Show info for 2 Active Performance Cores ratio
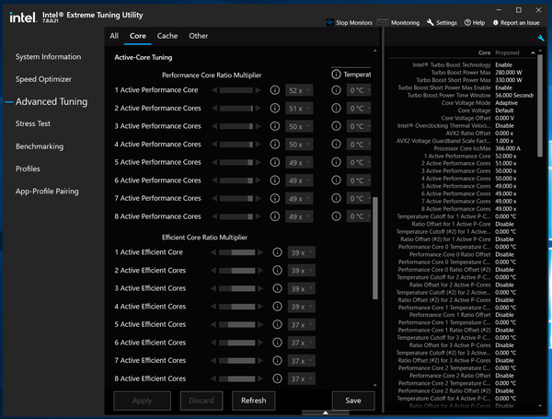This screenshot has width=552, height=419. tap(274, 108)
